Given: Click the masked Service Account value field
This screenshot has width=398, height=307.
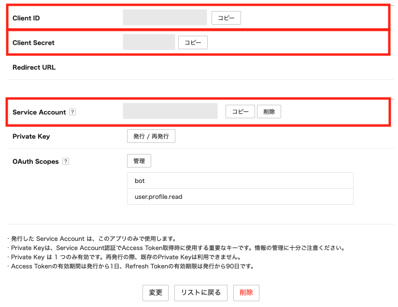Looking at the screenshot, I should coord(170,111).
